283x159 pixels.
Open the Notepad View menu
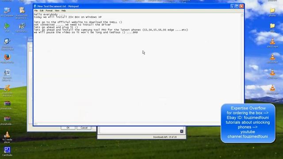tap(57, 11)
